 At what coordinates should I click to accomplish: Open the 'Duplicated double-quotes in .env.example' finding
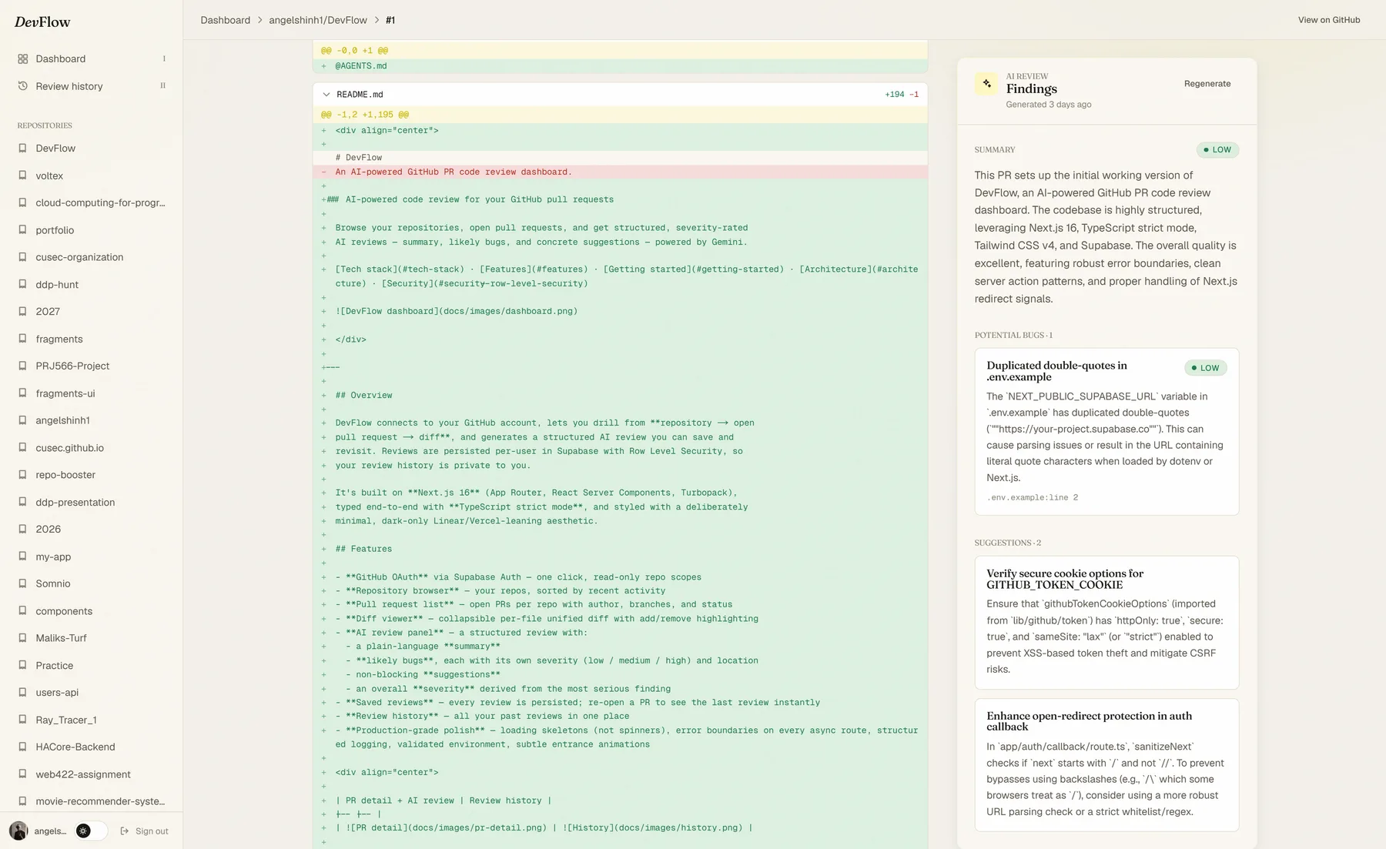click(1106, 432)
